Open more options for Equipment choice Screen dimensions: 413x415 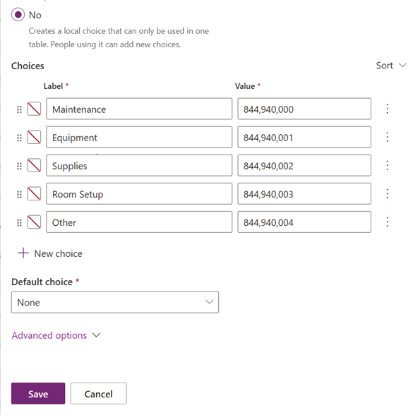(388, 137)
